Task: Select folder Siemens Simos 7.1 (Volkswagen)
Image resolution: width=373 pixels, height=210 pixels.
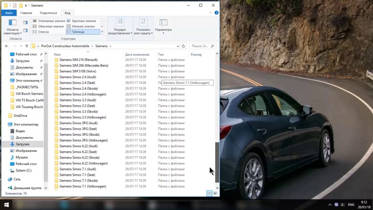Action: tap(83, 187)
